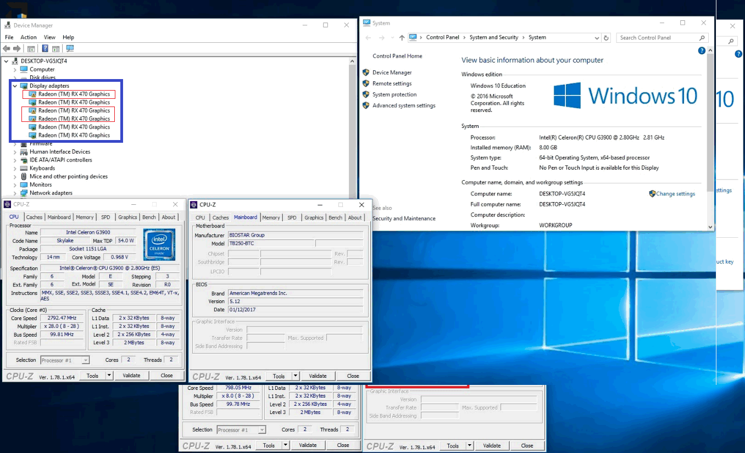
Task: Click the shield icon beside Advanced system settings
Action: click(x=366, y=105)
